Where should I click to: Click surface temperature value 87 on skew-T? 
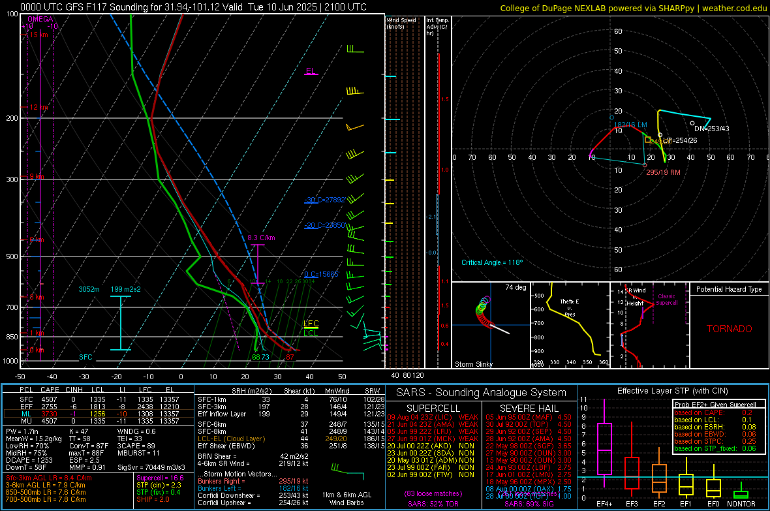[x=290, y=357]
